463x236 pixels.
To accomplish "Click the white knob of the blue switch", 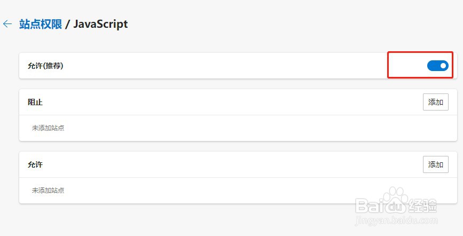I will point(443,66).
